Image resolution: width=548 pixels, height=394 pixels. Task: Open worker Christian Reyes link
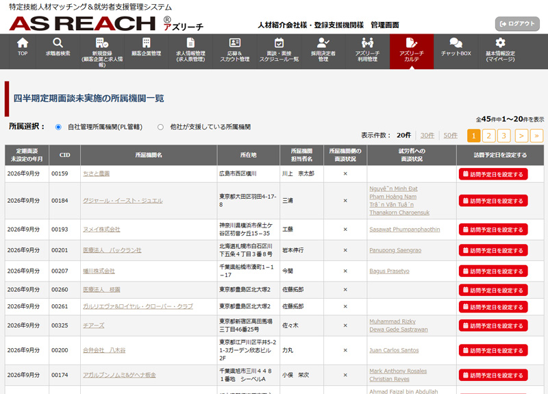pos(389,379)
